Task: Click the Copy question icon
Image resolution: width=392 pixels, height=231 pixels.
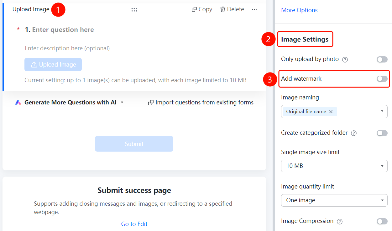Action: click(x=194, y=10)
